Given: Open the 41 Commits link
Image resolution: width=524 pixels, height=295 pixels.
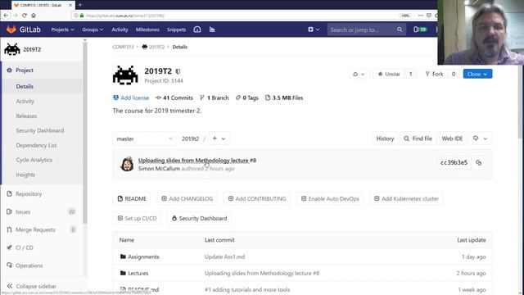Looking at the screenshot, I should point(174,98).
